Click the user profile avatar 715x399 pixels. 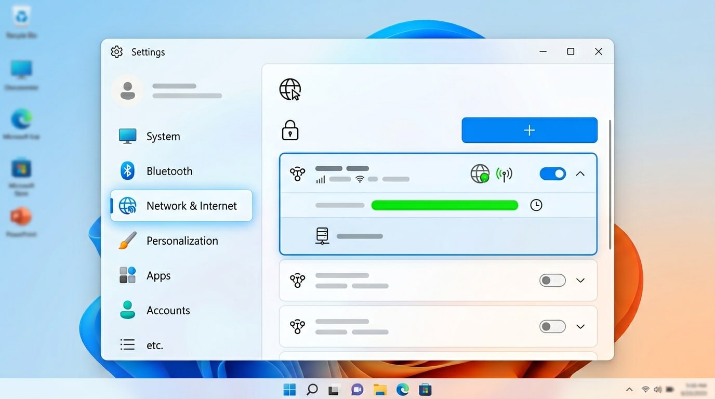click(x=127, y=90)
